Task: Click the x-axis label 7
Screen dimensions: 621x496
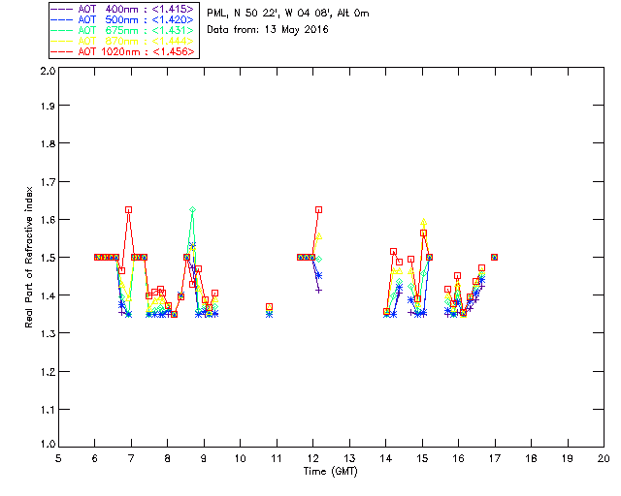Action: click(x=131, y=458)
